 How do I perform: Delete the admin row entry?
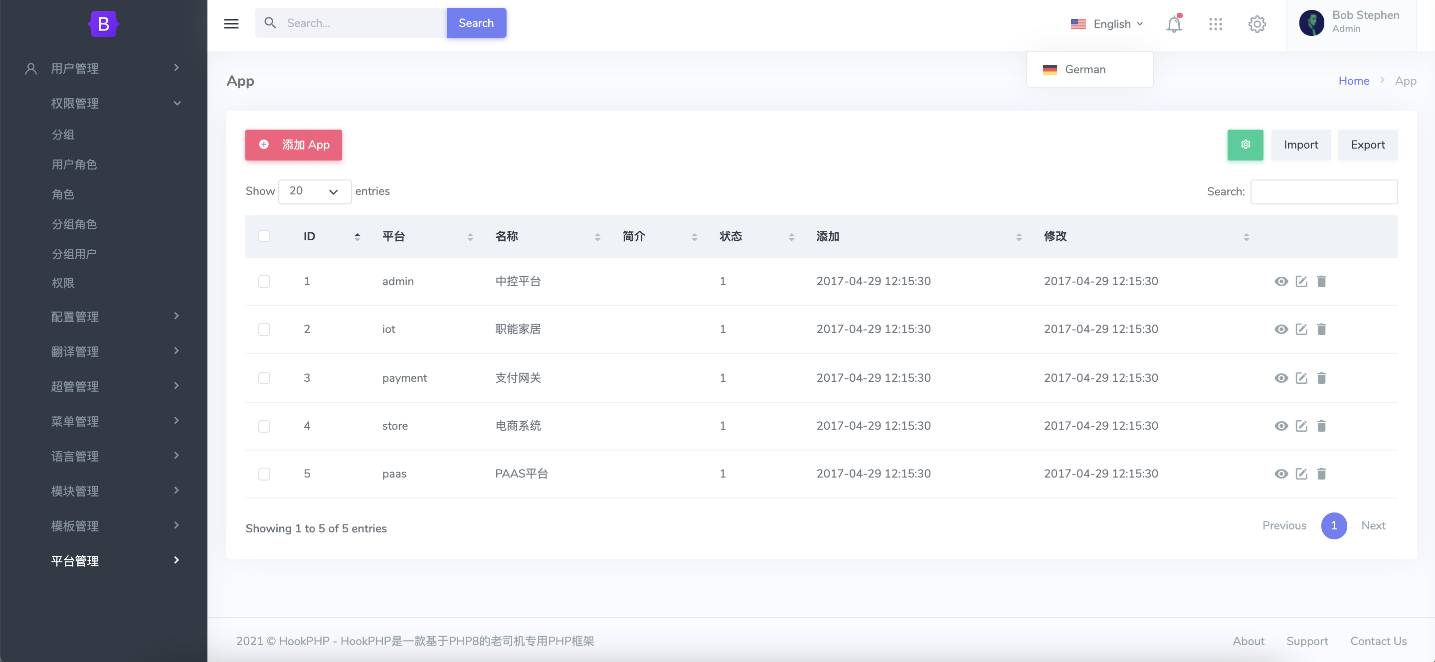1321,281
